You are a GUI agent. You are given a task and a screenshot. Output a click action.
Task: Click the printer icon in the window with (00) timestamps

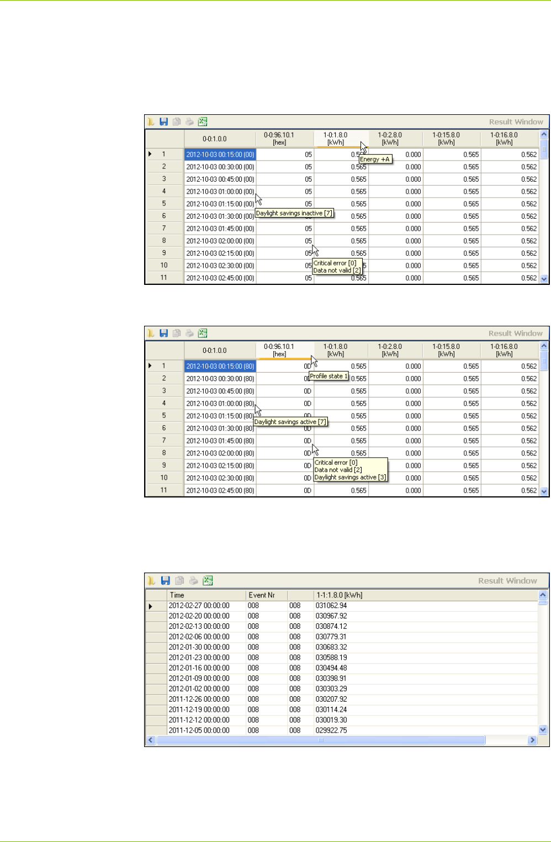click(189, 122)
